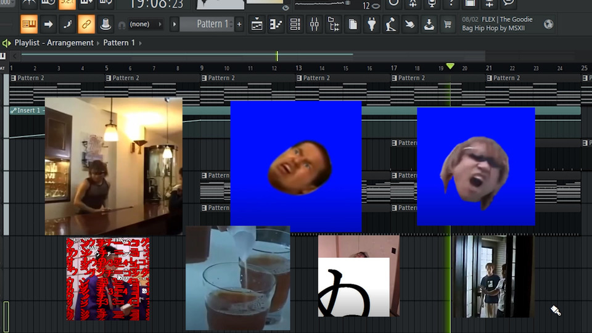Click the shopping cart content library icon
Viewport: 592px width, 333px height.
(448, 25)
